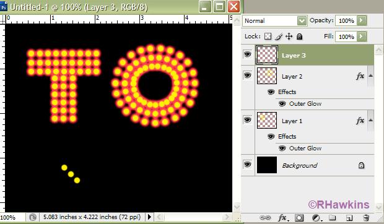384x224 pixels.
Task: Click Effects label under Layer 2
Action: click(x=287, y=92)
